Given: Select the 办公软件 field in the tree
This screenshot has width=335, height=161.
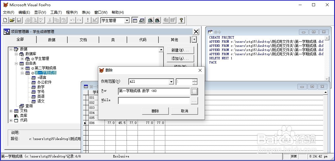Looking at the screenshot, I should coord(44,82).
